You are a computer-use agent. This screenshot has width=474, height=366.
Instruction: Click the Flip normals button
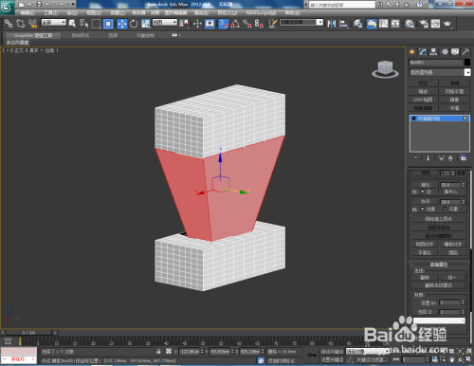pyautogui.click(x=425, y=277)
